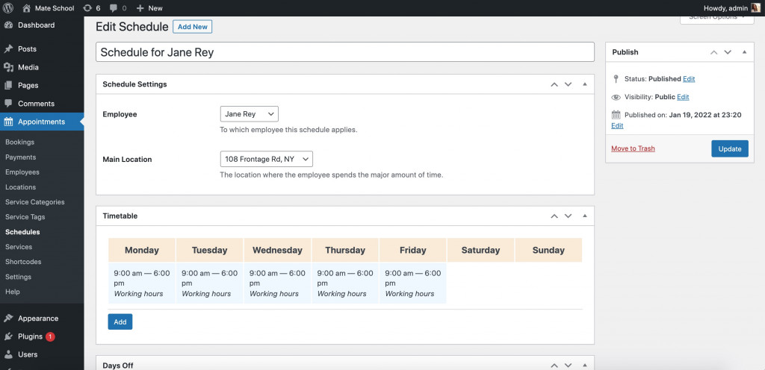Open the Employee dropdown showing Jane Rey

249,114
